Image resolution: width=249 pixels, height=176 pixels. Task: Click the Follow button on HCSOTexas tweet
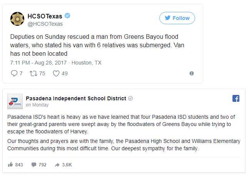(x=177, y=18)
